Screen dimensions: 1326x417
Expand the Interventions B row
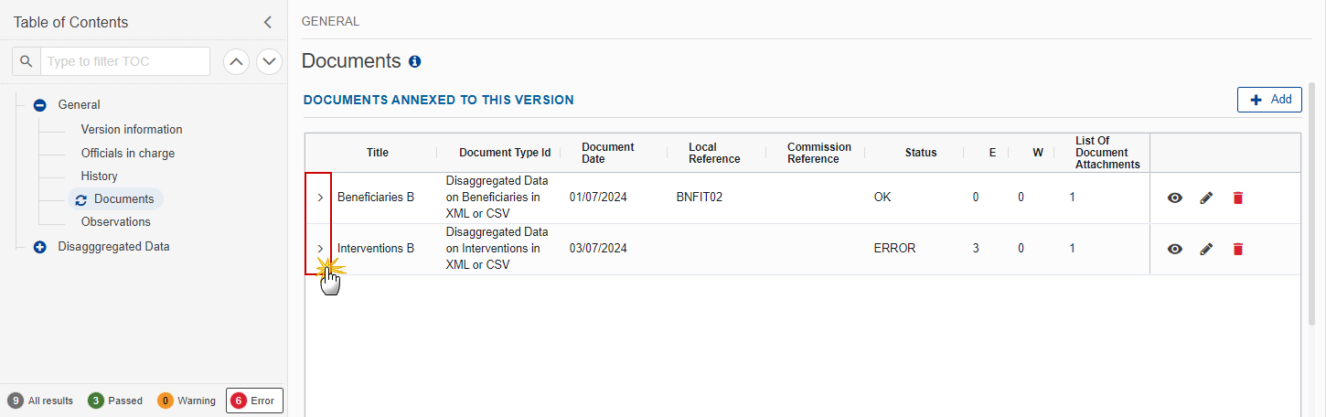(320, 249)
